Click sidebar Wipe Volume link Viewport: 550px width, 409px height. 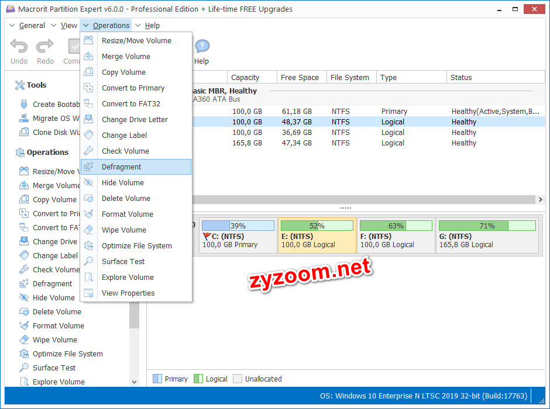coord(55,339)
